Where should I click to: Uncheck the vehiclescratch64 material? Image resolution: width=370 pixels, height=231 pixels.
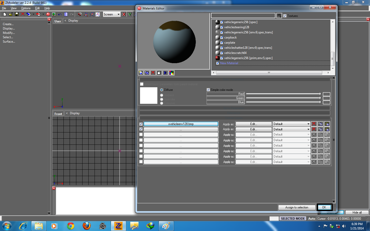(222, 53)
